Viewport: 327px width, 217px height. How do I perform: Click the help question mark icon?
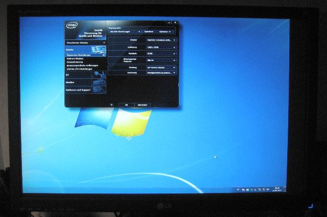click(111, 105)
